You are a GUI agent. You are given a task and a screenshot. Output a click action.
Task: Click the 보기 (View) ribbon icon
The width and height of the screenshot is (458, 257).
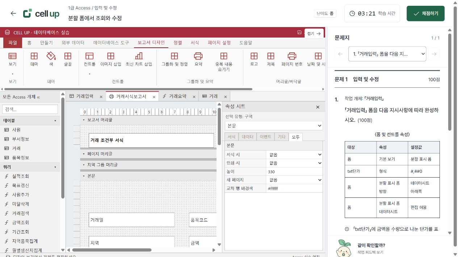click(12, 56)
